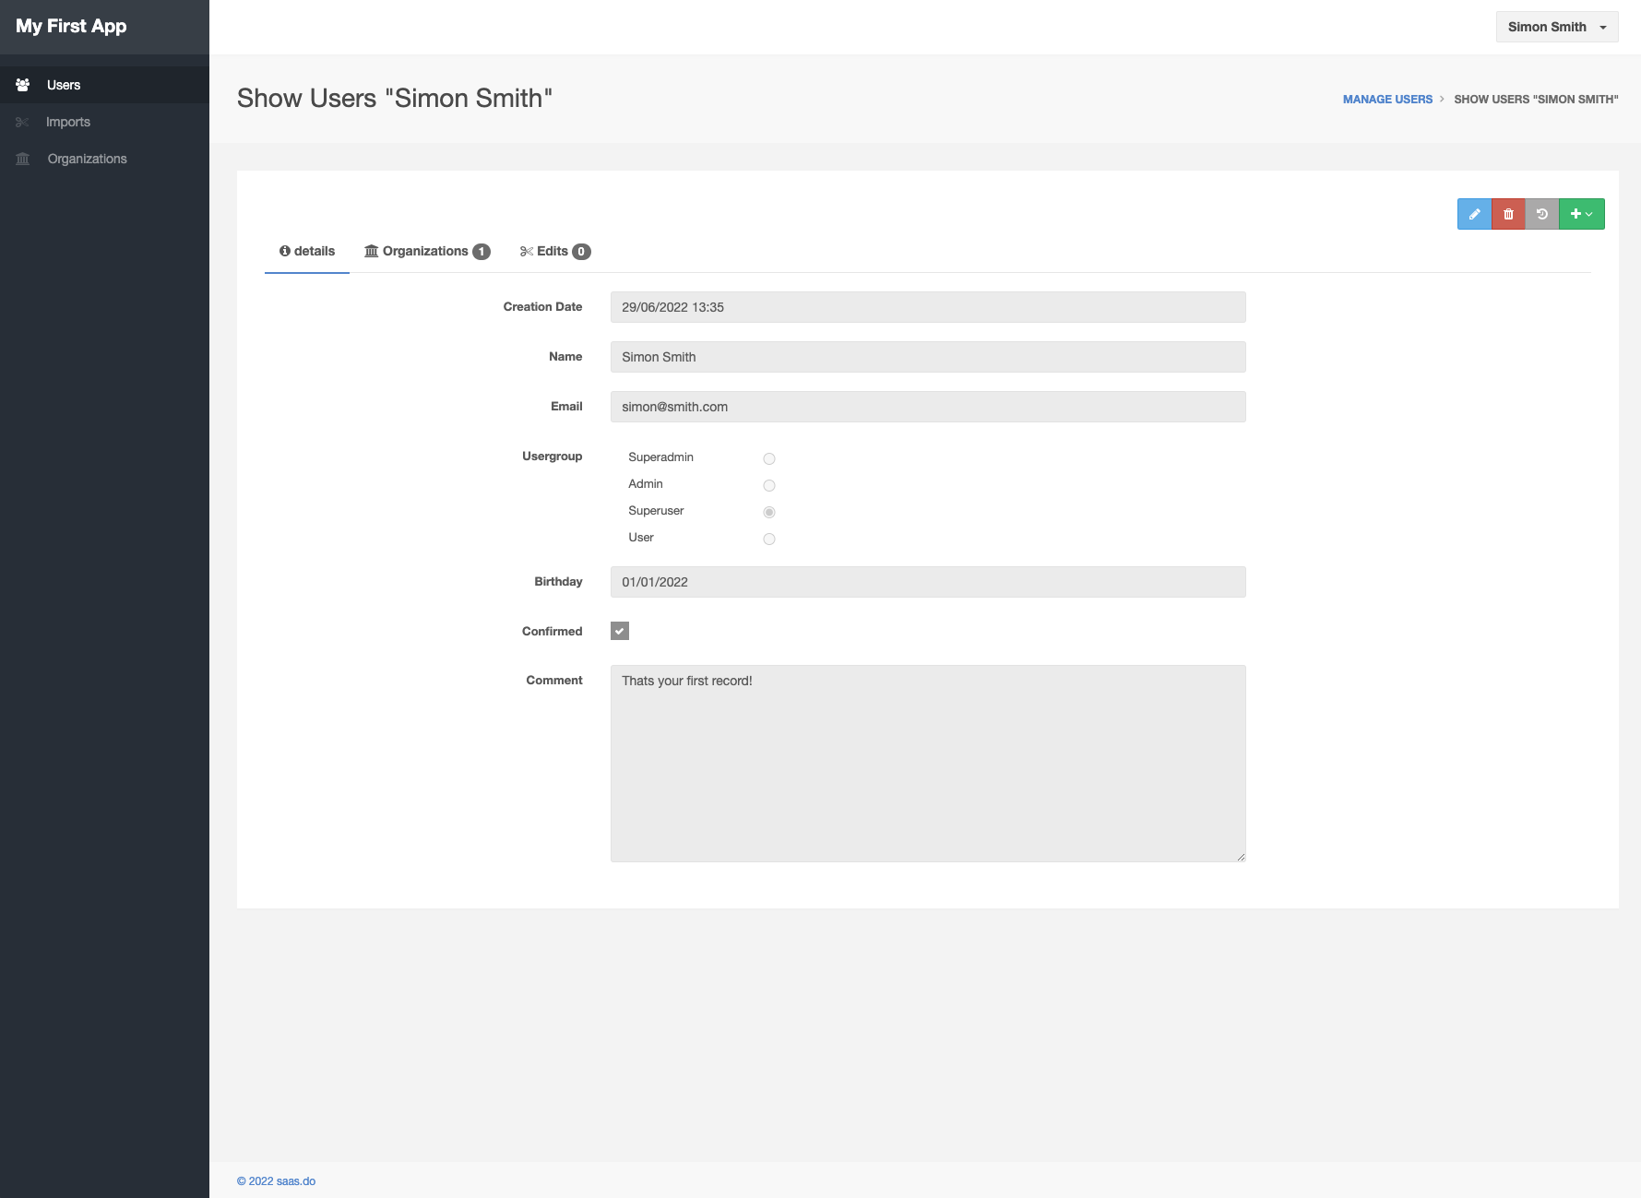The image size is (1641, 1198).
Task: Open the Manage Users breadcrumb link
Action: (x=1387, y=99)
